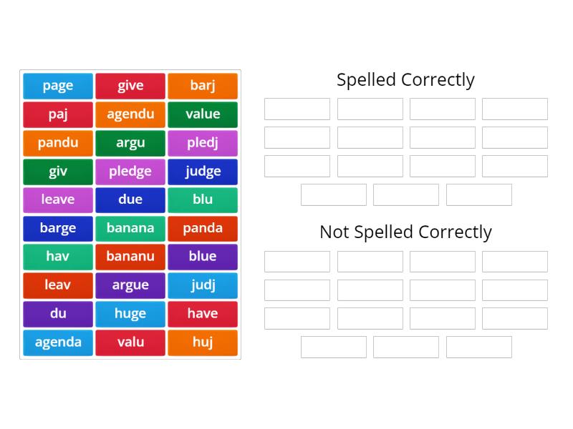Viewport: 573px width, 429px height.
Task: Select the 'paj' tile
Action: tap(57, 114)
